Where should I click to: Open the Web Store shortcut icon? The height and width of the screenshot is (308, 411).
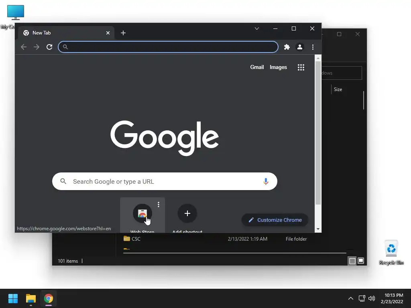coord(142,213)
